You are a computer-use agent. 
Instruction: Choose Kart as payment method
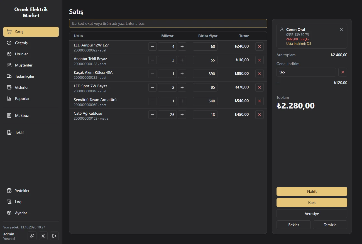[312, 203]
